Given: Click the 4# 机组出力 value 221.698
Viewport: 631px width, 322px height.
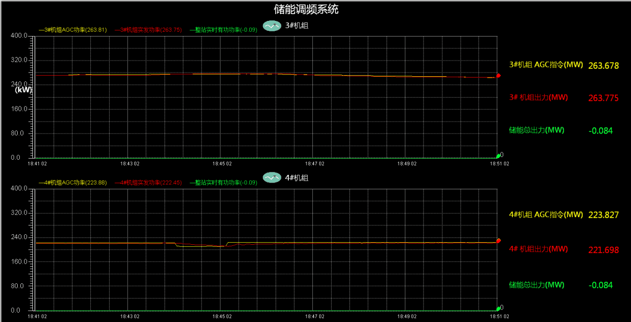Looking at the screenshot, I should pyautogui.click(x=603, y=250).
